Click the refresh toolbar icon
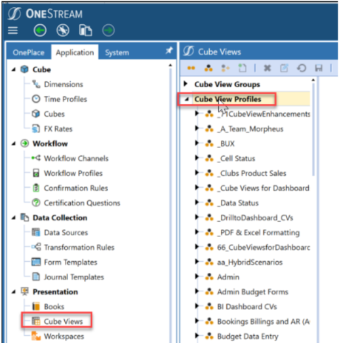The image size is (339, 343). (x=302, y=68)
